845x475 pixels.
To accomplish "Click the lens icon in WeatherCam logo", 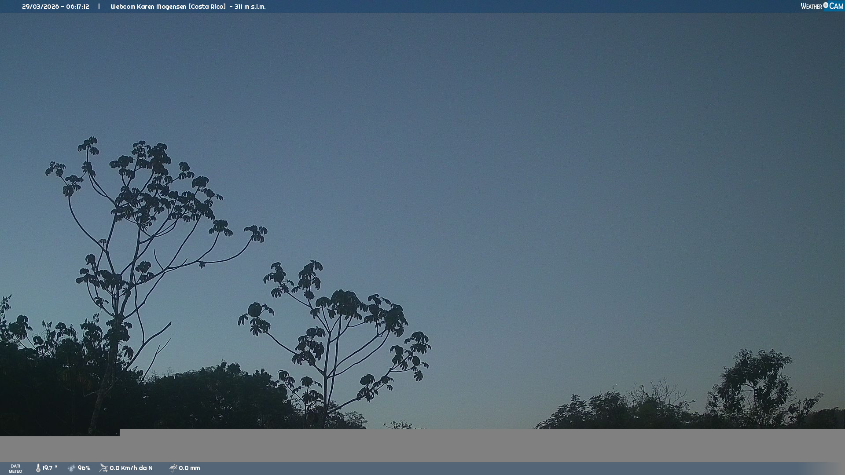I will pyautogui.click(x=826, y=5).
